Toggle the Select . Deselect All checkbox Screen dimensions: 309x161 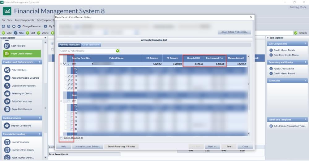pos(61,138)
